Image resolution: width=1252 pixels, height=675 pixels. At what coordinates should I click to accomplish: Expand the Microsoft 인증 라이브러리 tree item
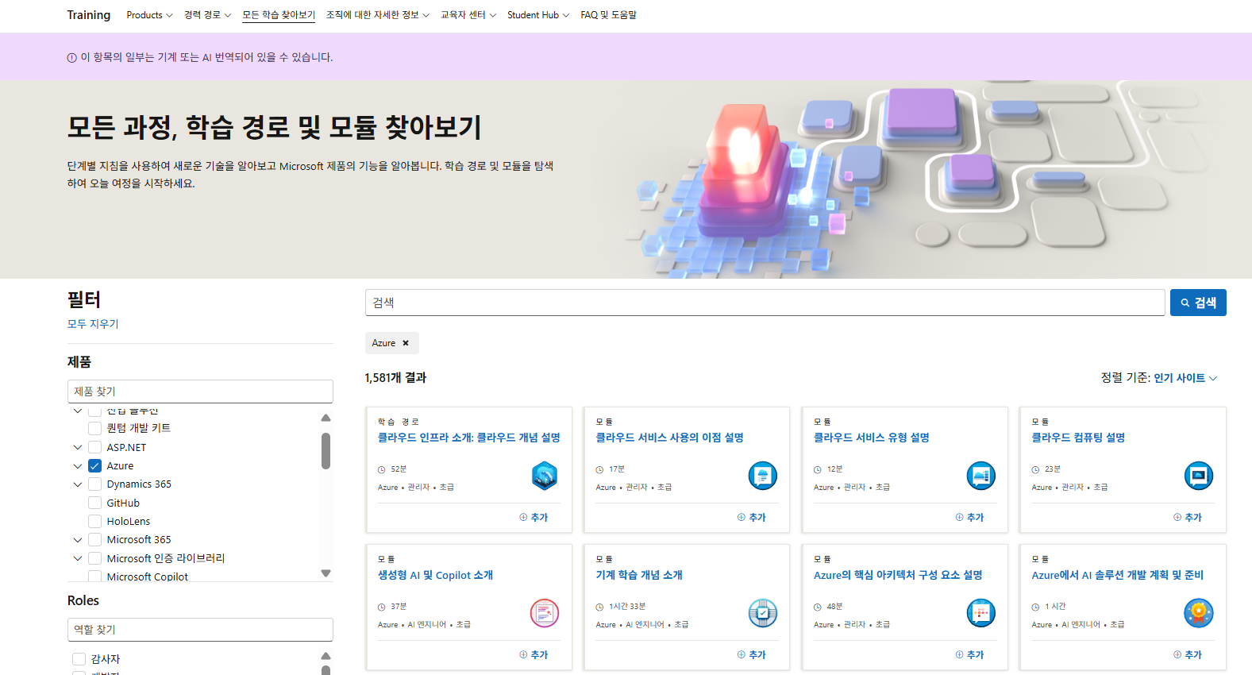[78, 558]
